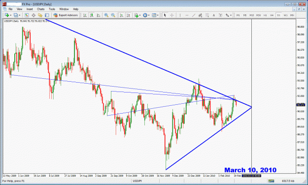This screenshot has width=308, height=185.
Task: Expand the Indicators dropdown arrow
Action: tap(140, 15)
